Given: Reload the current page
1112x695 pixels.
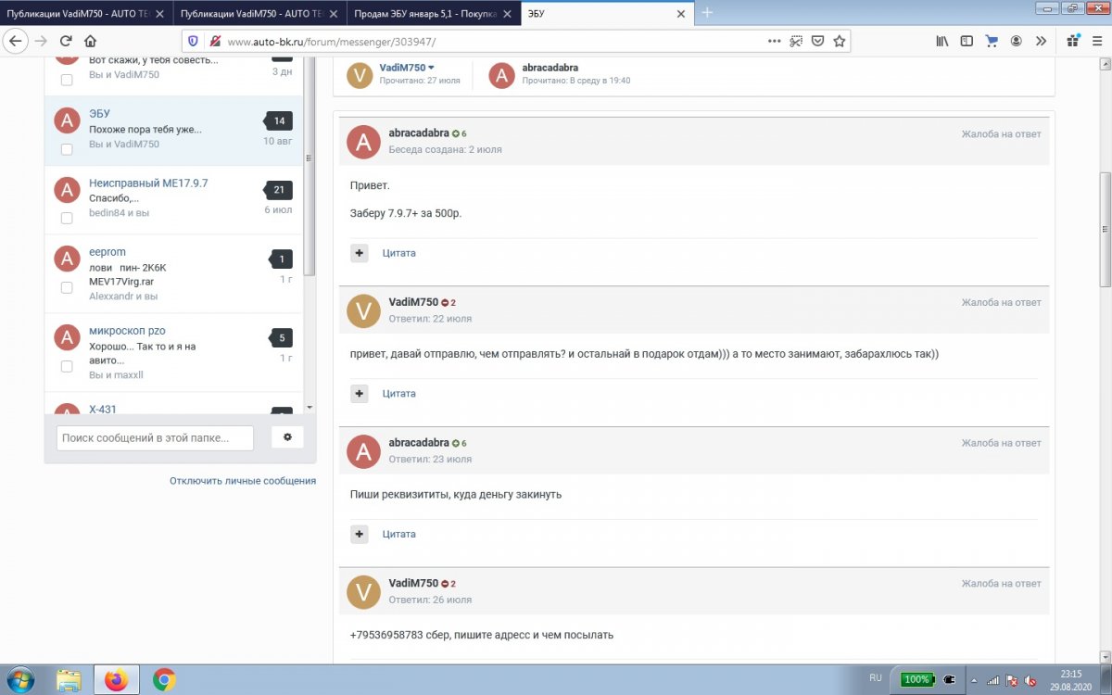Looking at the screenshot, I should pos(66,41).
